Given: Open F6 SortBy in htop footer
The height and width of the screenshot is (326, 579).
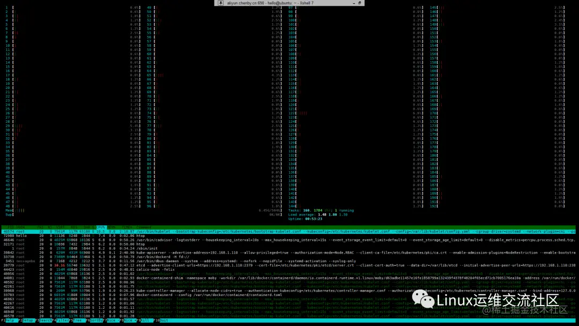Looking at the screenshot, I should pyautogui.click(x=95, y=321).
